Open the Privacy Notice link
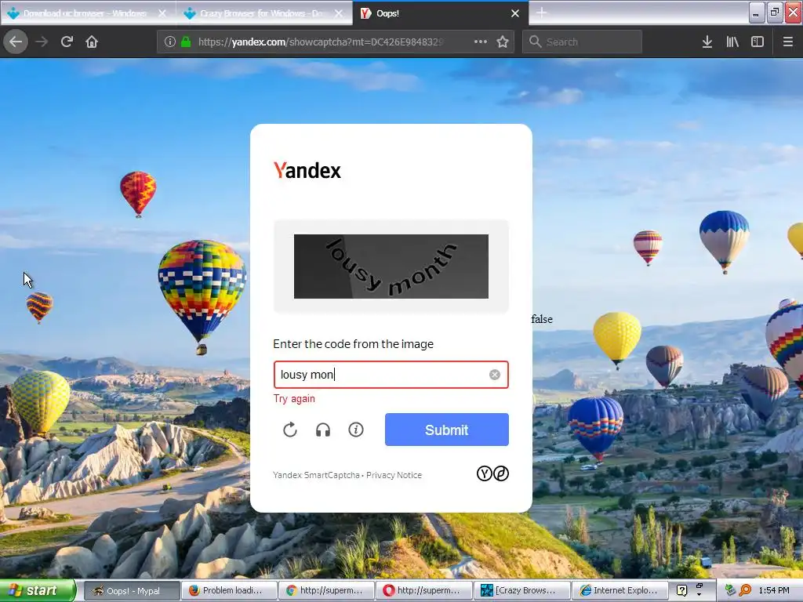Image resolution: width=803 pixels, height=602 pixels. 394,475
